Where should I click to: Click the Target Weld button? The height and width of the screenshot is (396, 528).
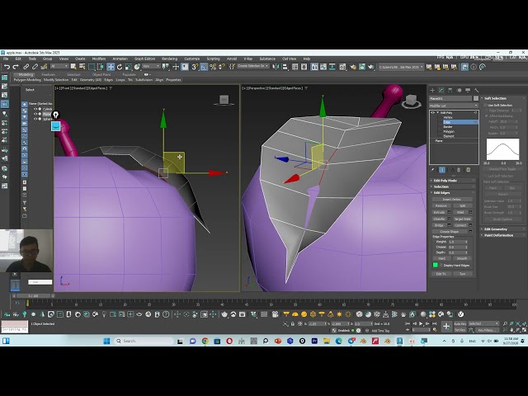tap(462, 219)
